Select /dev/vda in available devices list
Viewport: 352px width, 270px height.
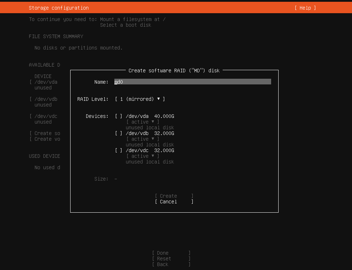pyautogui.click(x=46, y=82)
